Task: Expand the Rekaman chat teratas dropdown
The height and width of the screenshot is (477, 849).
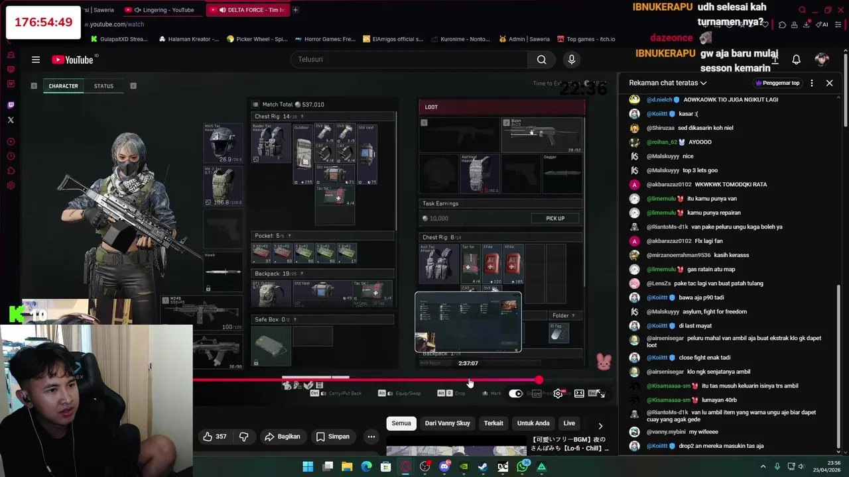Action: coord(668,83)
